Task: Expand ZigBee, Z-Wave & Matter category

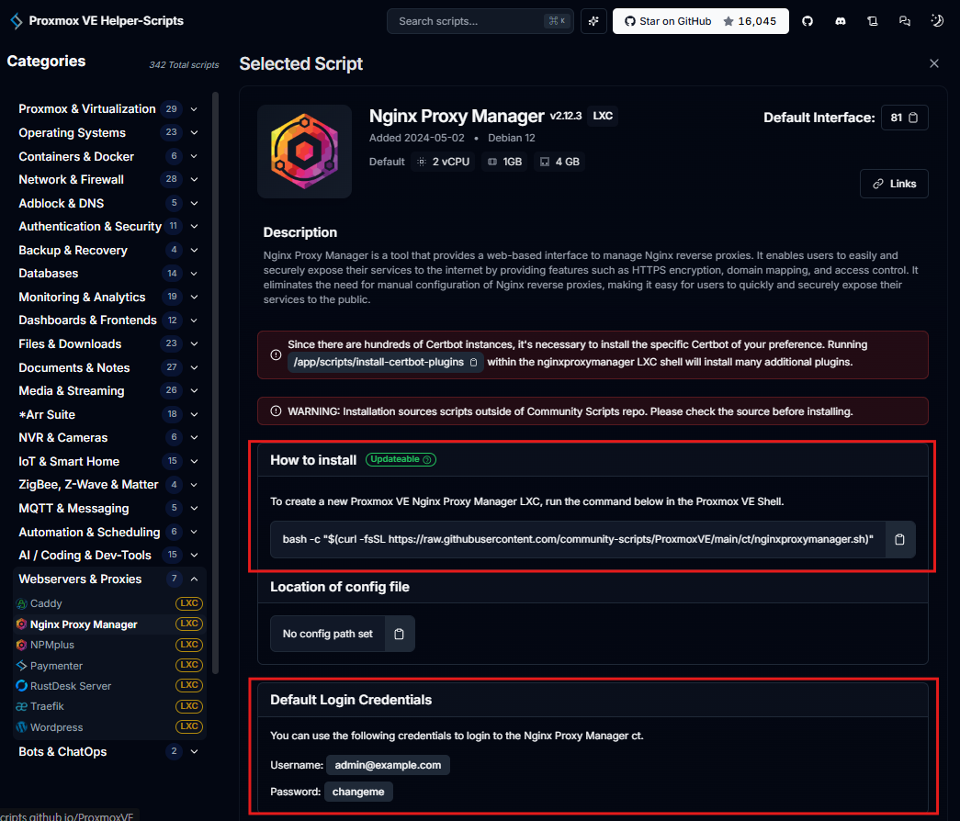Action: pyautogui.click(x=109, y=484)
